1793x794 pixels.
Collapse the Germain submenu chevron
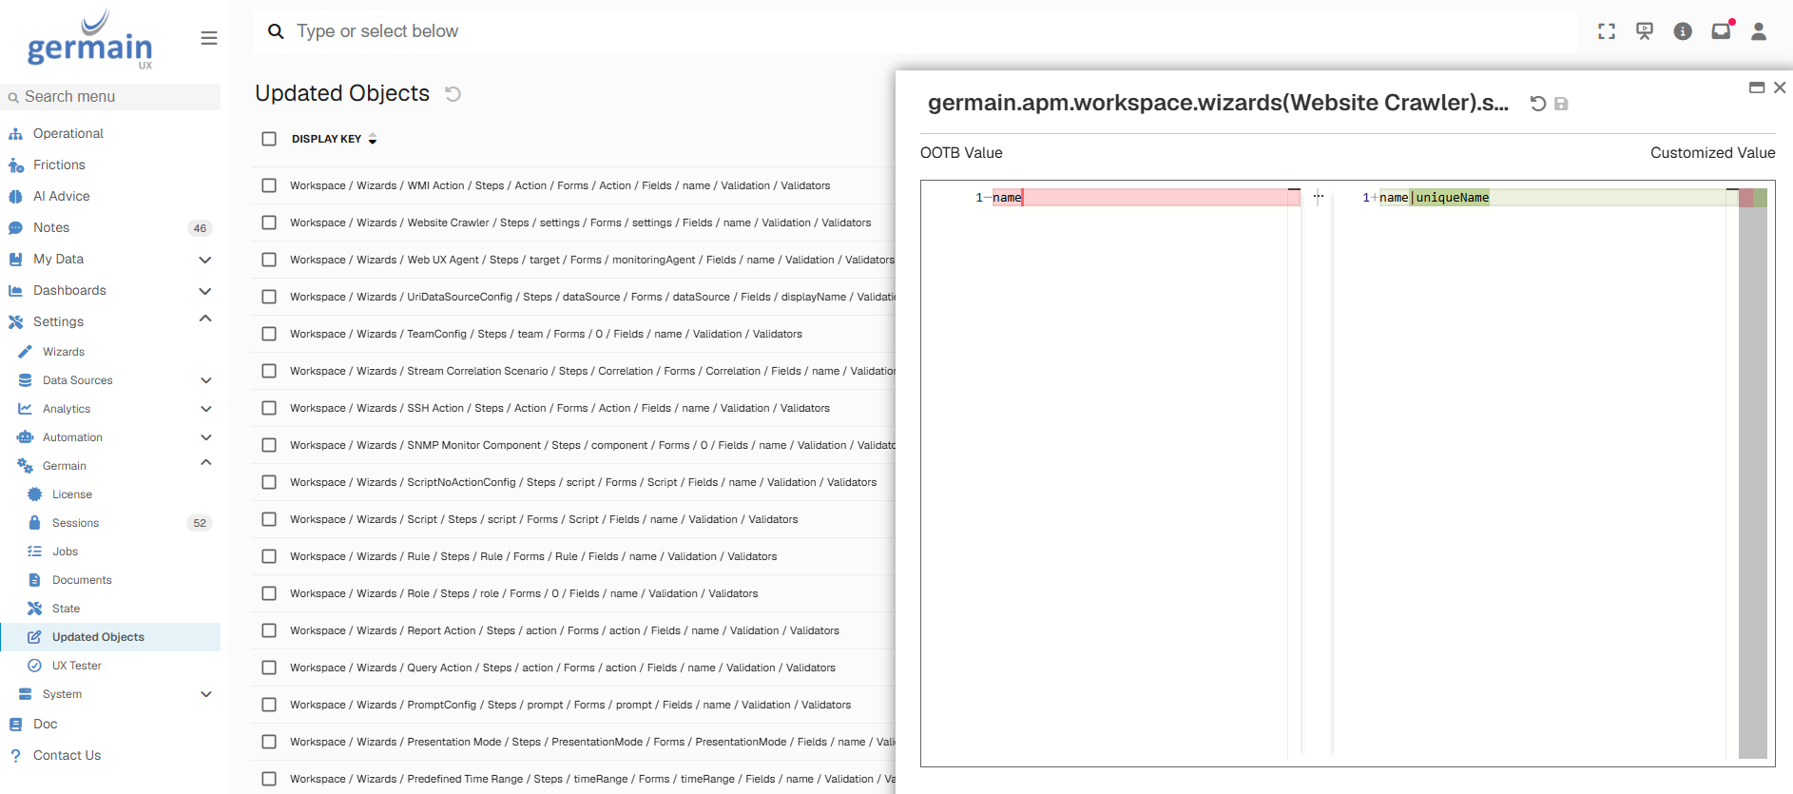point(206,463)
